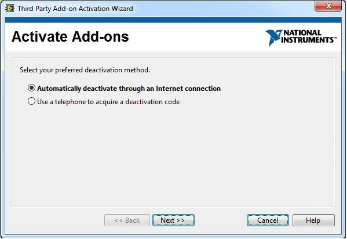Image resolution: width=347 pixels, height=239 pixels.
Task: Click empty area of the options panel
Action: click(173, 155)
